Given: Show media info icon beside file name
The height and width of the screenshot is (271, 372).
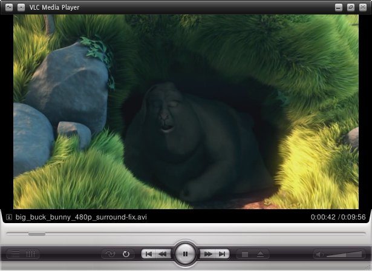Looking at the screenshot, I should 9,217.
